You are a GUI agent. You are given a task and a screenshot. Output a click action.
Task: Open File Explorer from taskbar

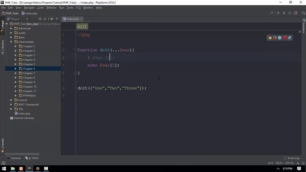tap(13, 169)
